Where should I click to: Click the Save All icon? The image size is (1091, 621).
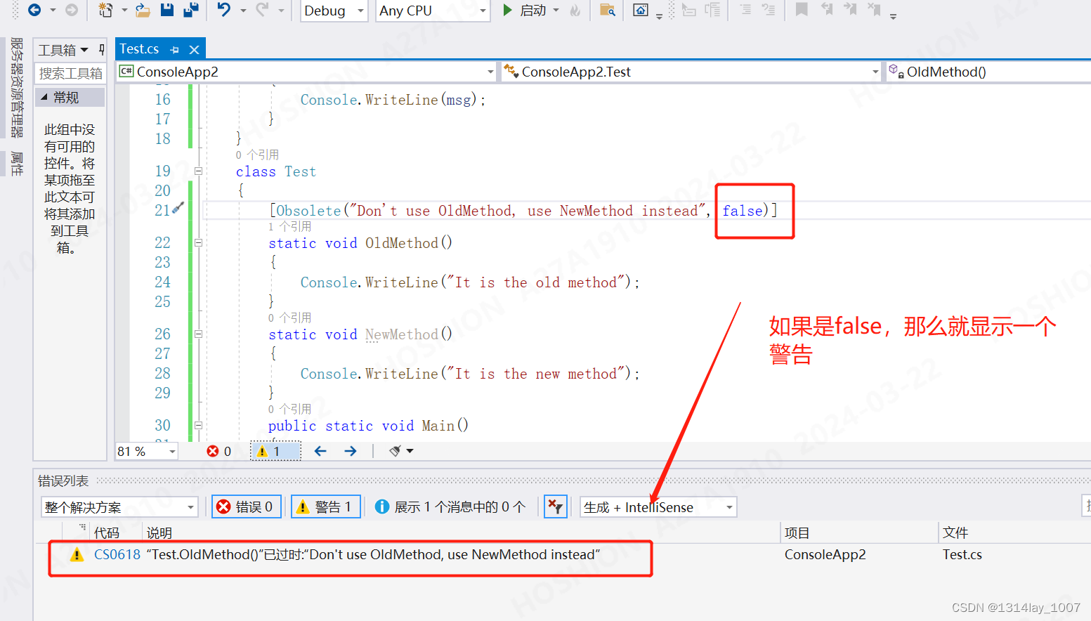tap(191, 10)
